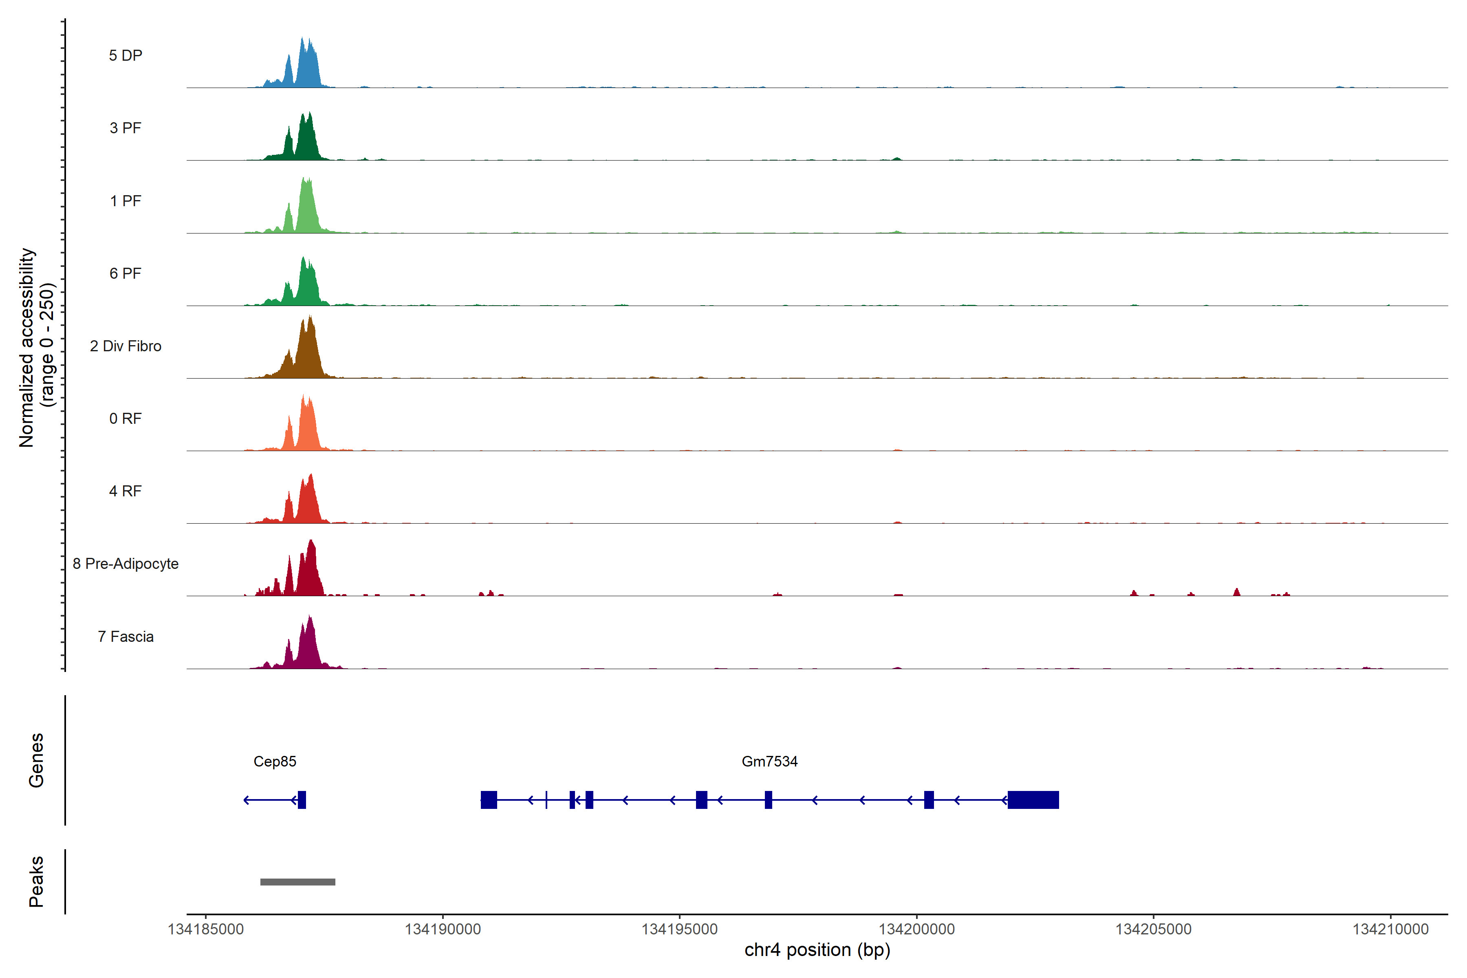Click the 1 PF track label
Image resolution: width=1467 pixels, height=978 pixels.
[126, 201]
